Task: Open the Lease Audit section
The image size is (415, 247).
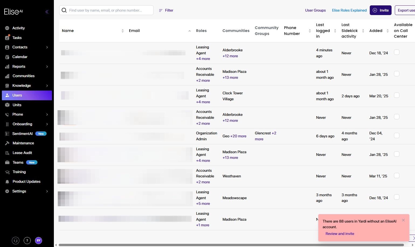Action: [22, 153]
